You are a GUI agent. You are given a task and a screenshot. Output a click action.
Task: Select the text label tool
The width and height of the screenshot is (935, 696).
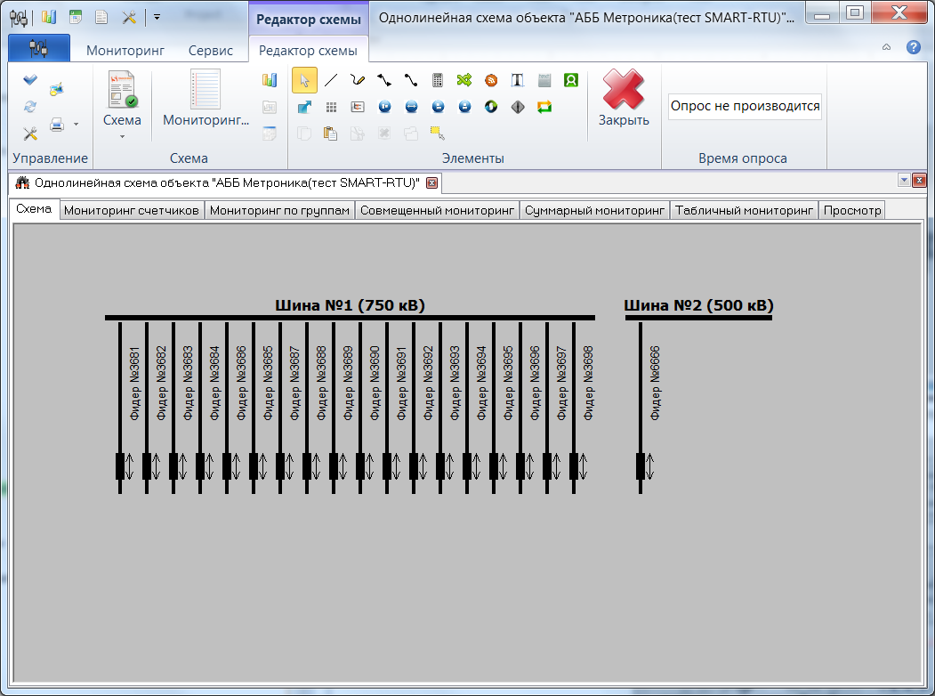[x=517, y=80]
